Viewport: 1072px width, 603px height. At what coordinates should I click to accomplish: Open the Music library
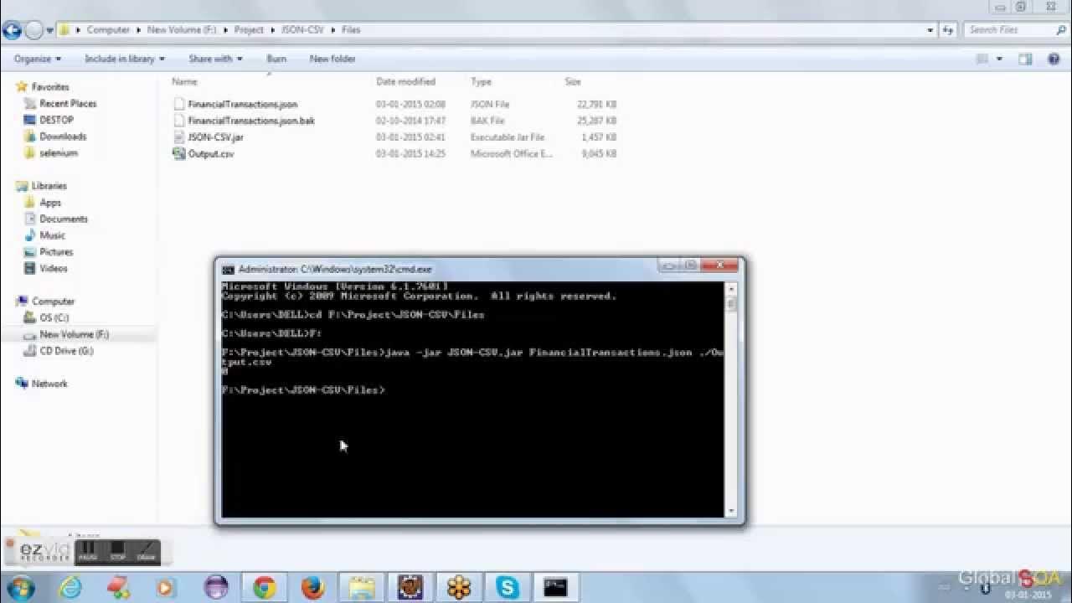pos(52,235)
